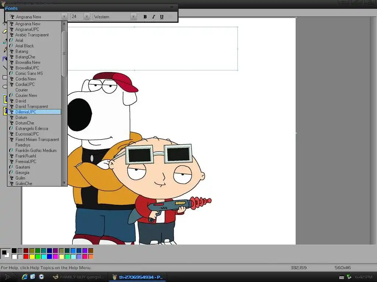377x282 pixels.
Task: Click inside the text box on the canvas
Action: [153, 49]
